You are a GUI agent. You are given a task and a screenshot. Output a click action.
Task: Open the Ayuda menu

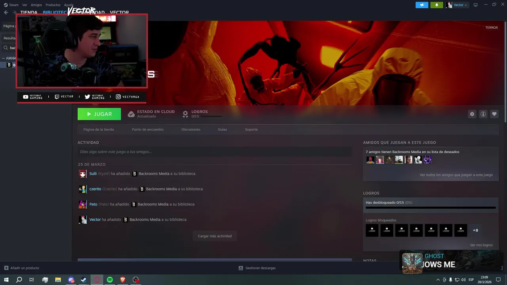[x=69, y=5]
